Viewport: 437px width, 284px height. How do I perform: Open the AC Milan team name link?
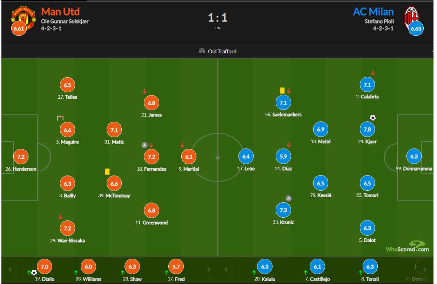click(x=373, y=12)
